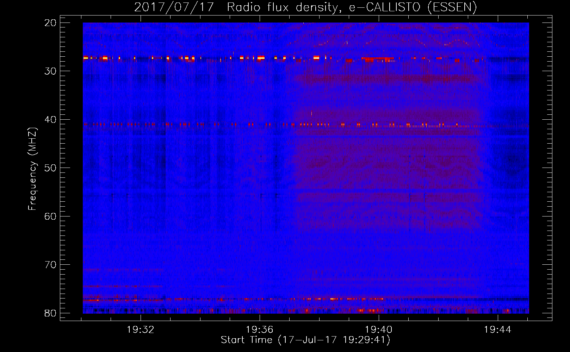Click the 40 frequency tick label
This screenshot has width=570, height=352.
coord(50,120)
